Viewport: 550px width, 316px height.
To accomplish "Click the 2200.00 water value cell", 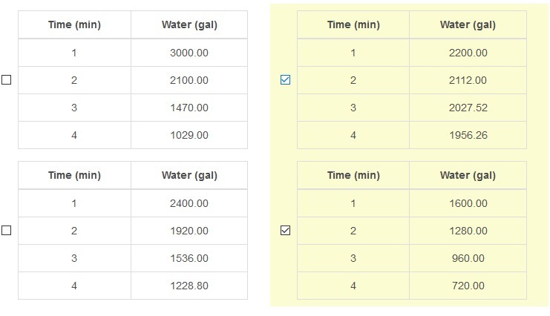I will (x=468, y=53).
